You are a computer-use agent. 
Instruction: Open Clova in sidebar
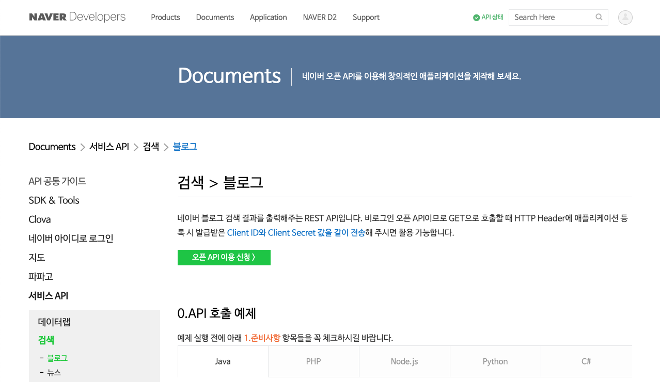tap(40, 219)
